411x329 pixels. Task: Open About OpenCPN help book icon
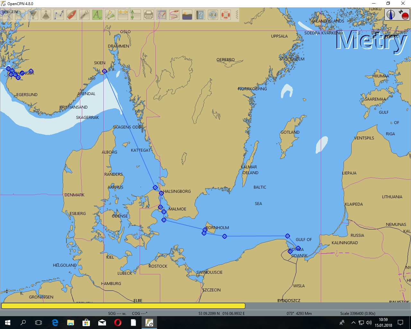(200, 15)
